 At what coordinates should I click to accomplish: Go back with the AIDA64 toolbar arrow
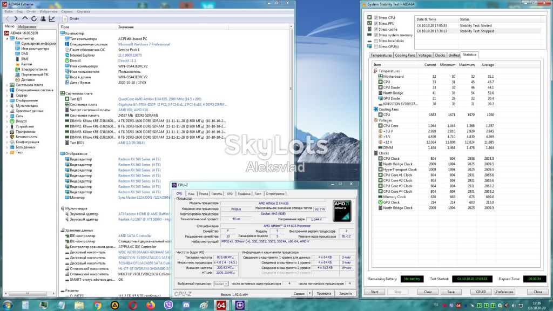[8, 19]
